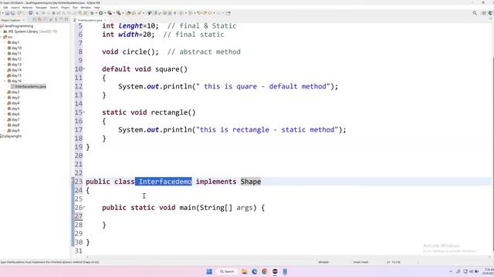Expand JRE System Library node

point(2,32)
